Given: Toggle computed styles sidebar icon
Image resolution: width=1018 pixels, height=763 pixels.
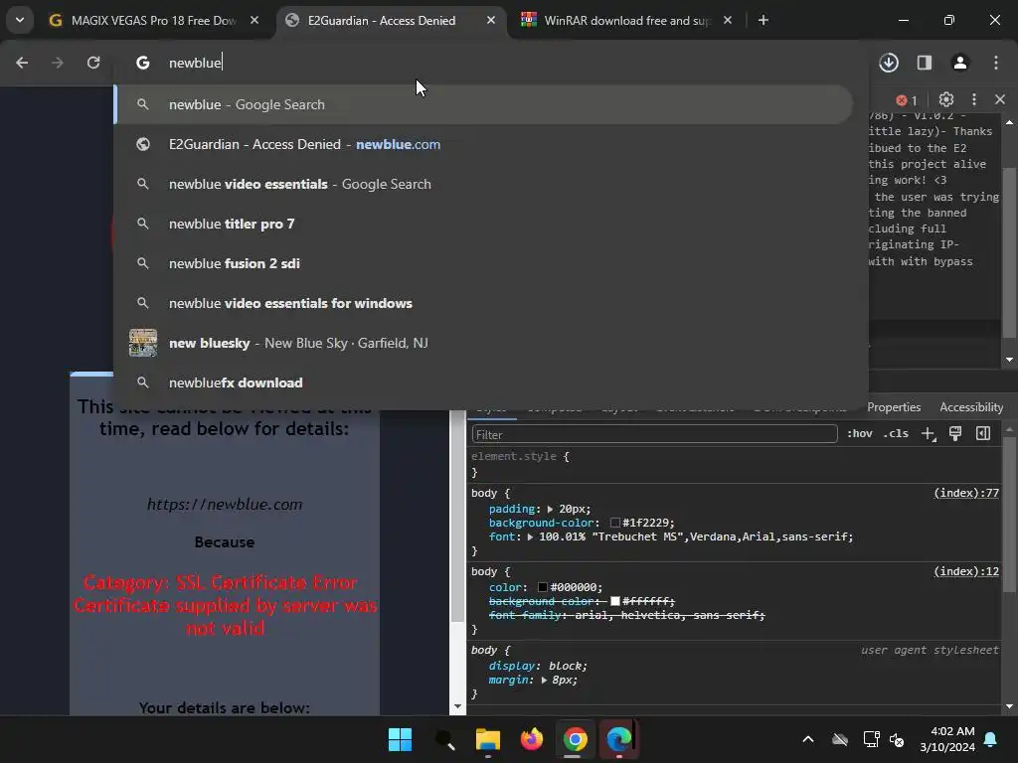Looking at the screenshot, I should 983,433.
